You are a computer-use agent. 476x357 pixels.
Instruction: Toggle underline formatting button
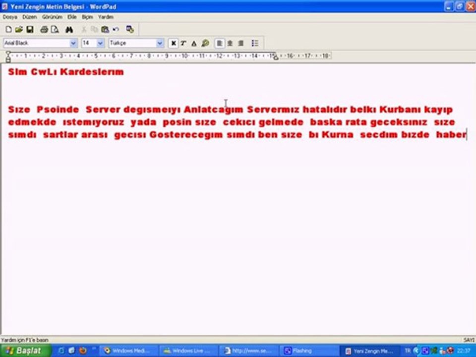[194, 44]
